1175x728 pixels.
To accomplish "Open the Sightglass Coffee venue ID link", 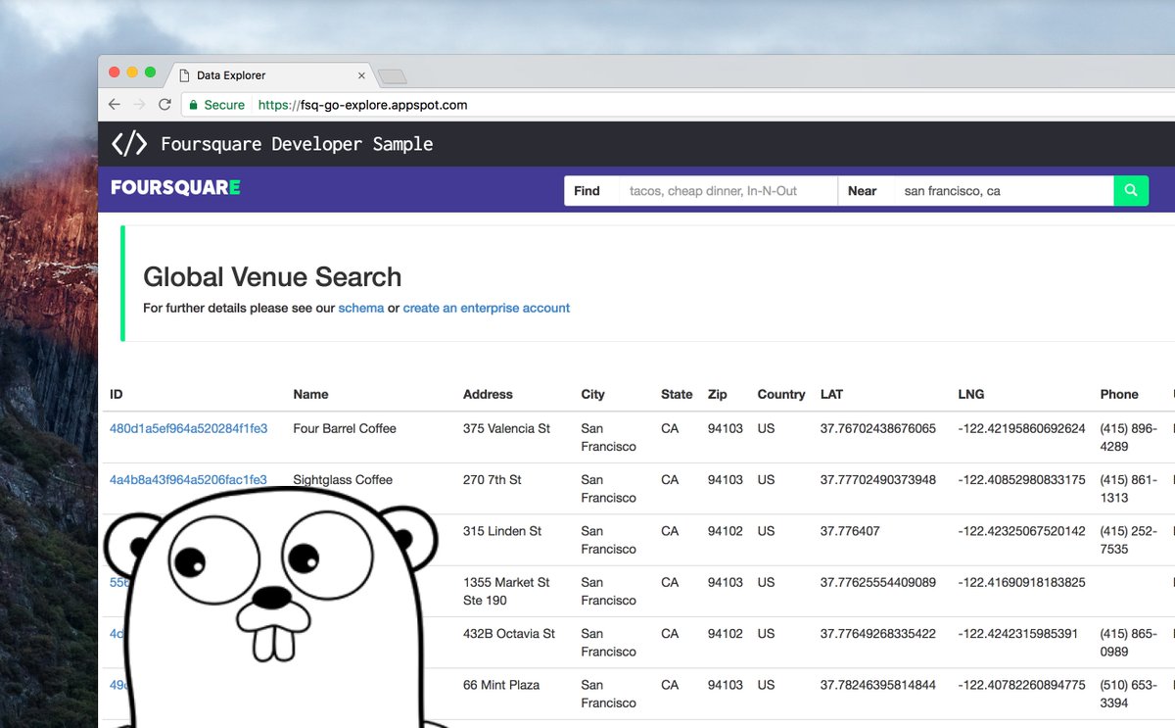I will coord(188,479).
